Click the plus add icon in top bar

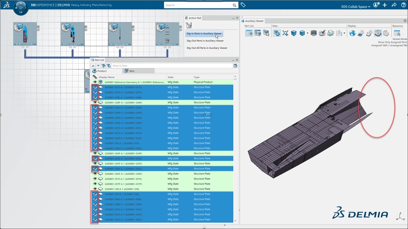click(x=385, y=5)
